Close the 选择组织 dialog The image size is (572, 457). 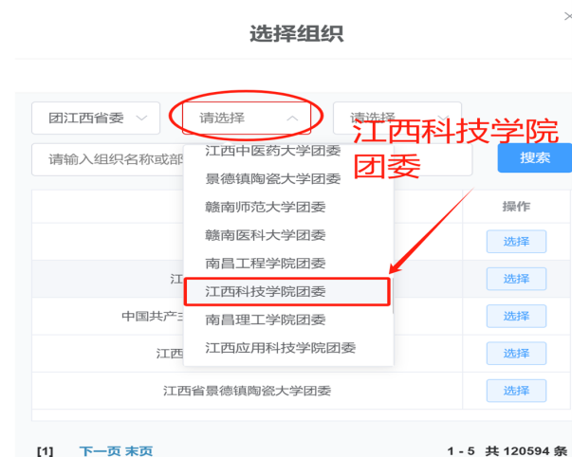[x=568, y=16]
